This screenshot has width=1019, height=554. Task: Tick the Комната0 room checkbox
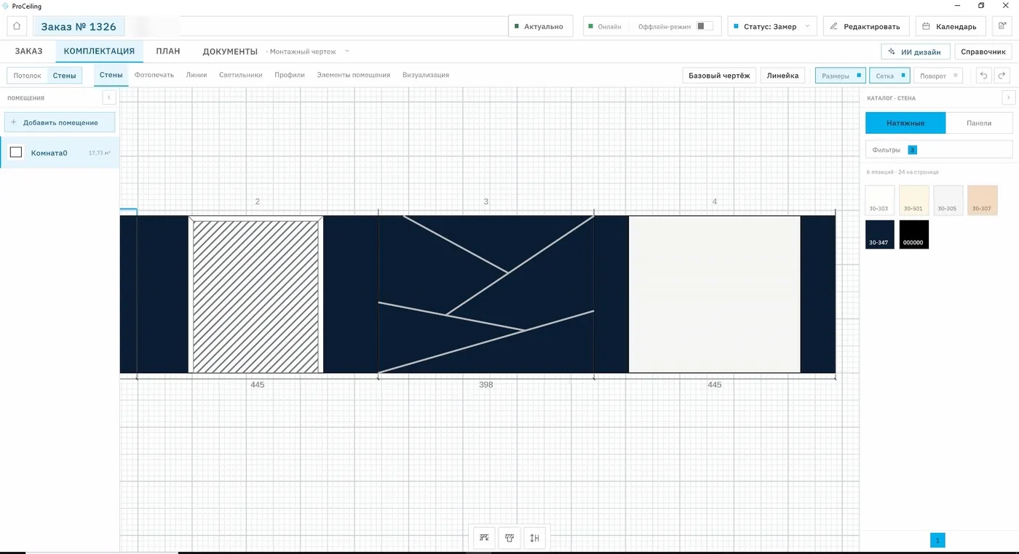click(16, 153)
